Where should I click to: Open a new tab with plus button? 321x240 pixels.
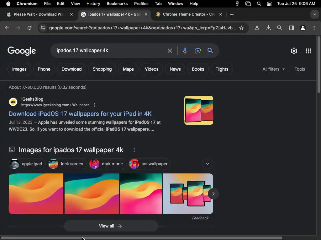click(232, 14)
